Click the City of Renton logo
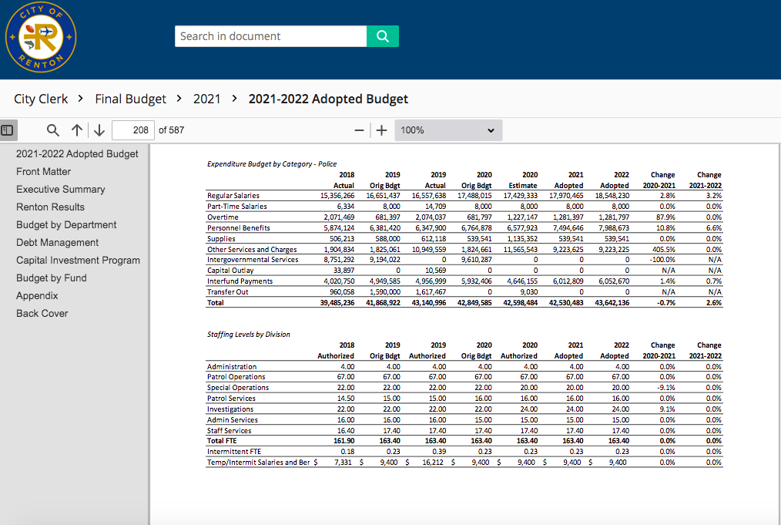This screenshot has height=525, width=781. tap(41, 37)
